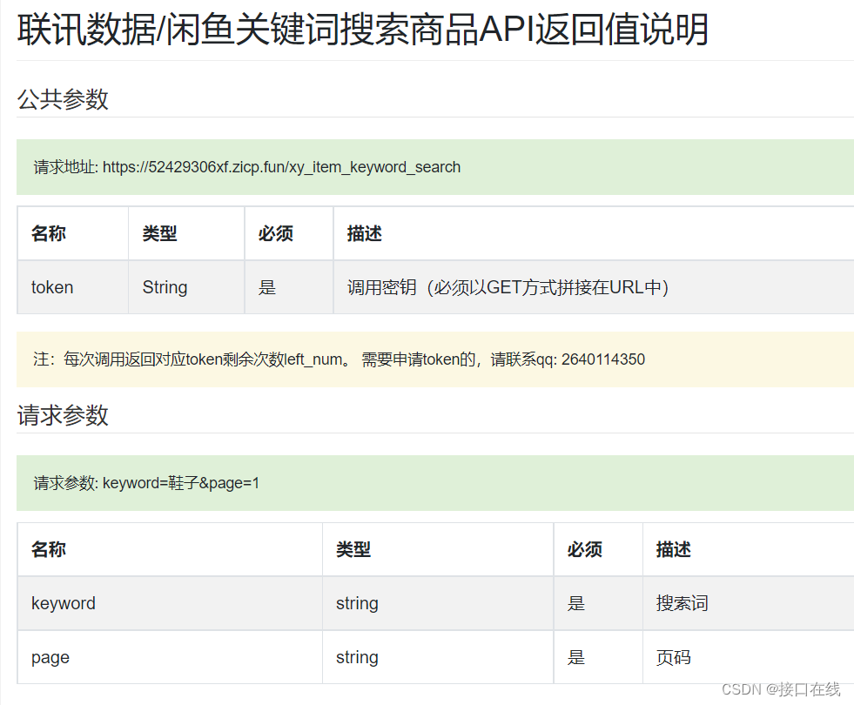Click the qq number 2640114350
Screen dimensions: 854x705
click(603, 359)
